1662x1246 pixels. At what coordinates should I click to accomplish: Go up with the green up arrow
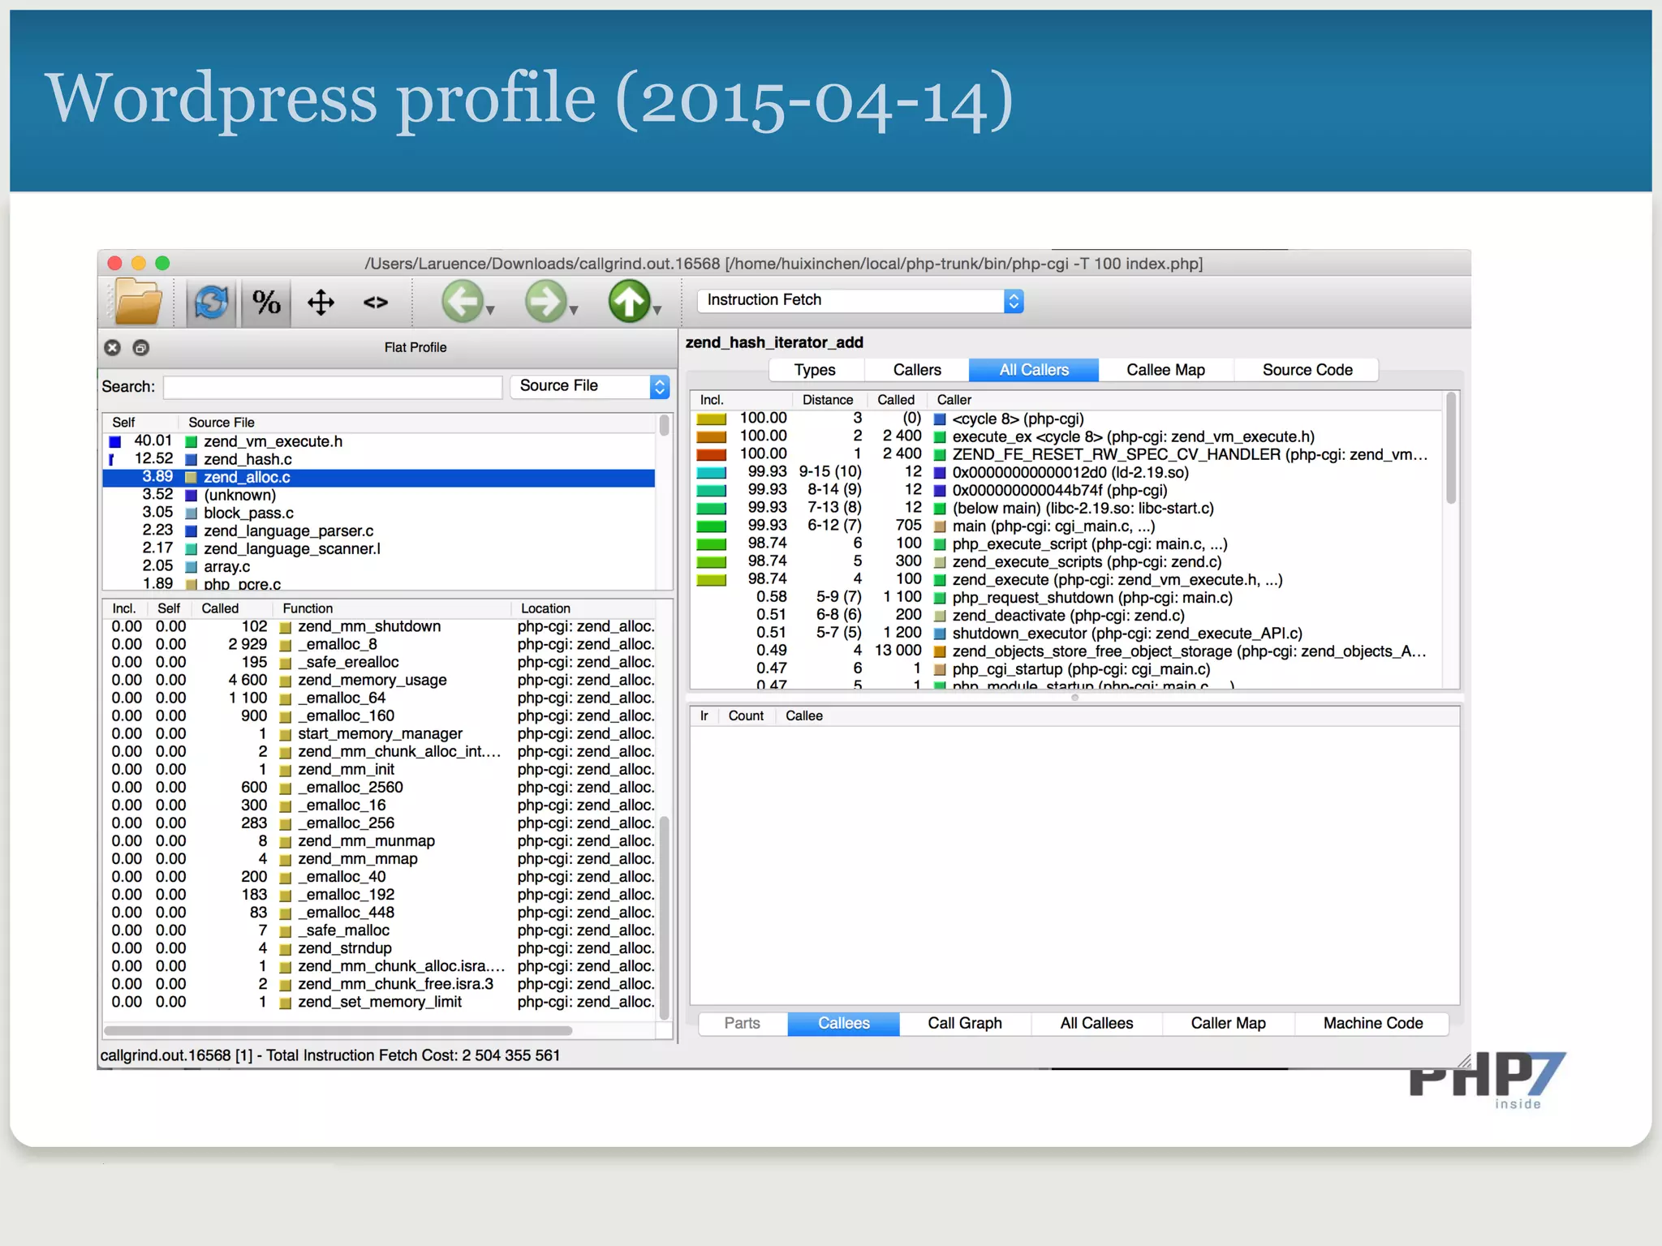coord(630,302)
